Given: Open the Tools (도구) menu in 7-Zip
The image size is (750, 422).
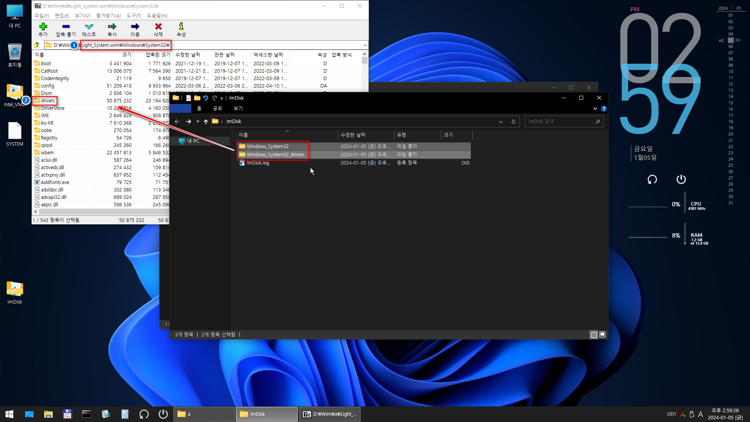Looking at the screenshot, I should click(134, 16).
